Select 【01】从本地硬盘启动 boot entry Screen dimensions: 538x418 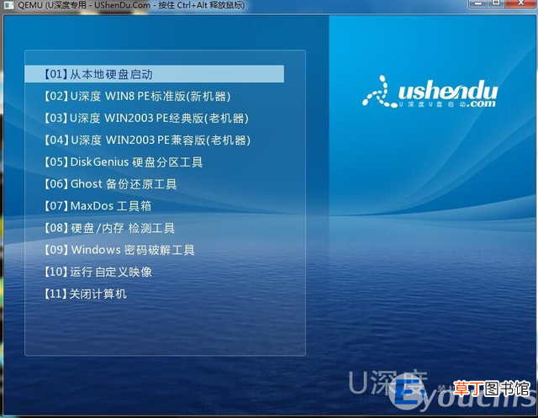155,74
